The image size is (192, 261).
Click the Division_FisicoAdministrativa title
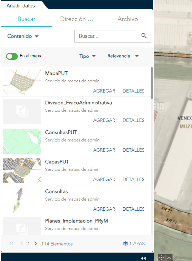pyautogui.click(x=78, y=103)
